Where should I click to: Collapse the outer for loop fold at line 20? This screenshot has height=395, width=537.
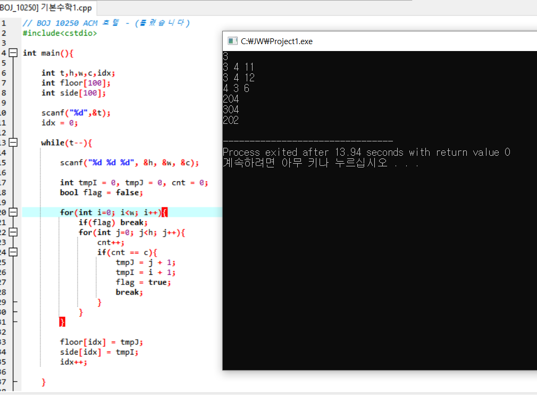pos(13,212)
